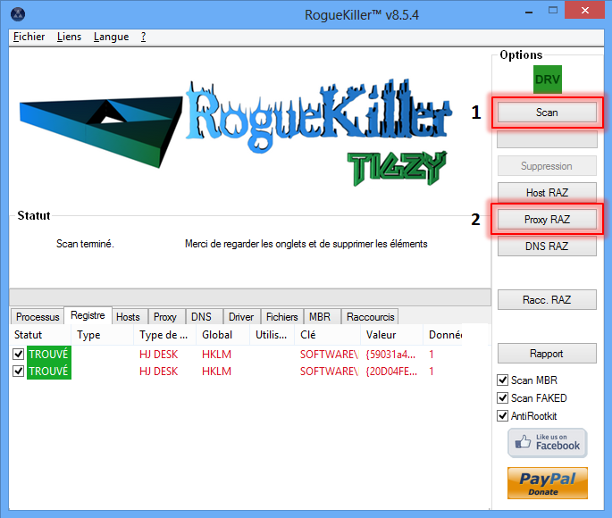Click the Proxy RAZ button

pos(547,219)
